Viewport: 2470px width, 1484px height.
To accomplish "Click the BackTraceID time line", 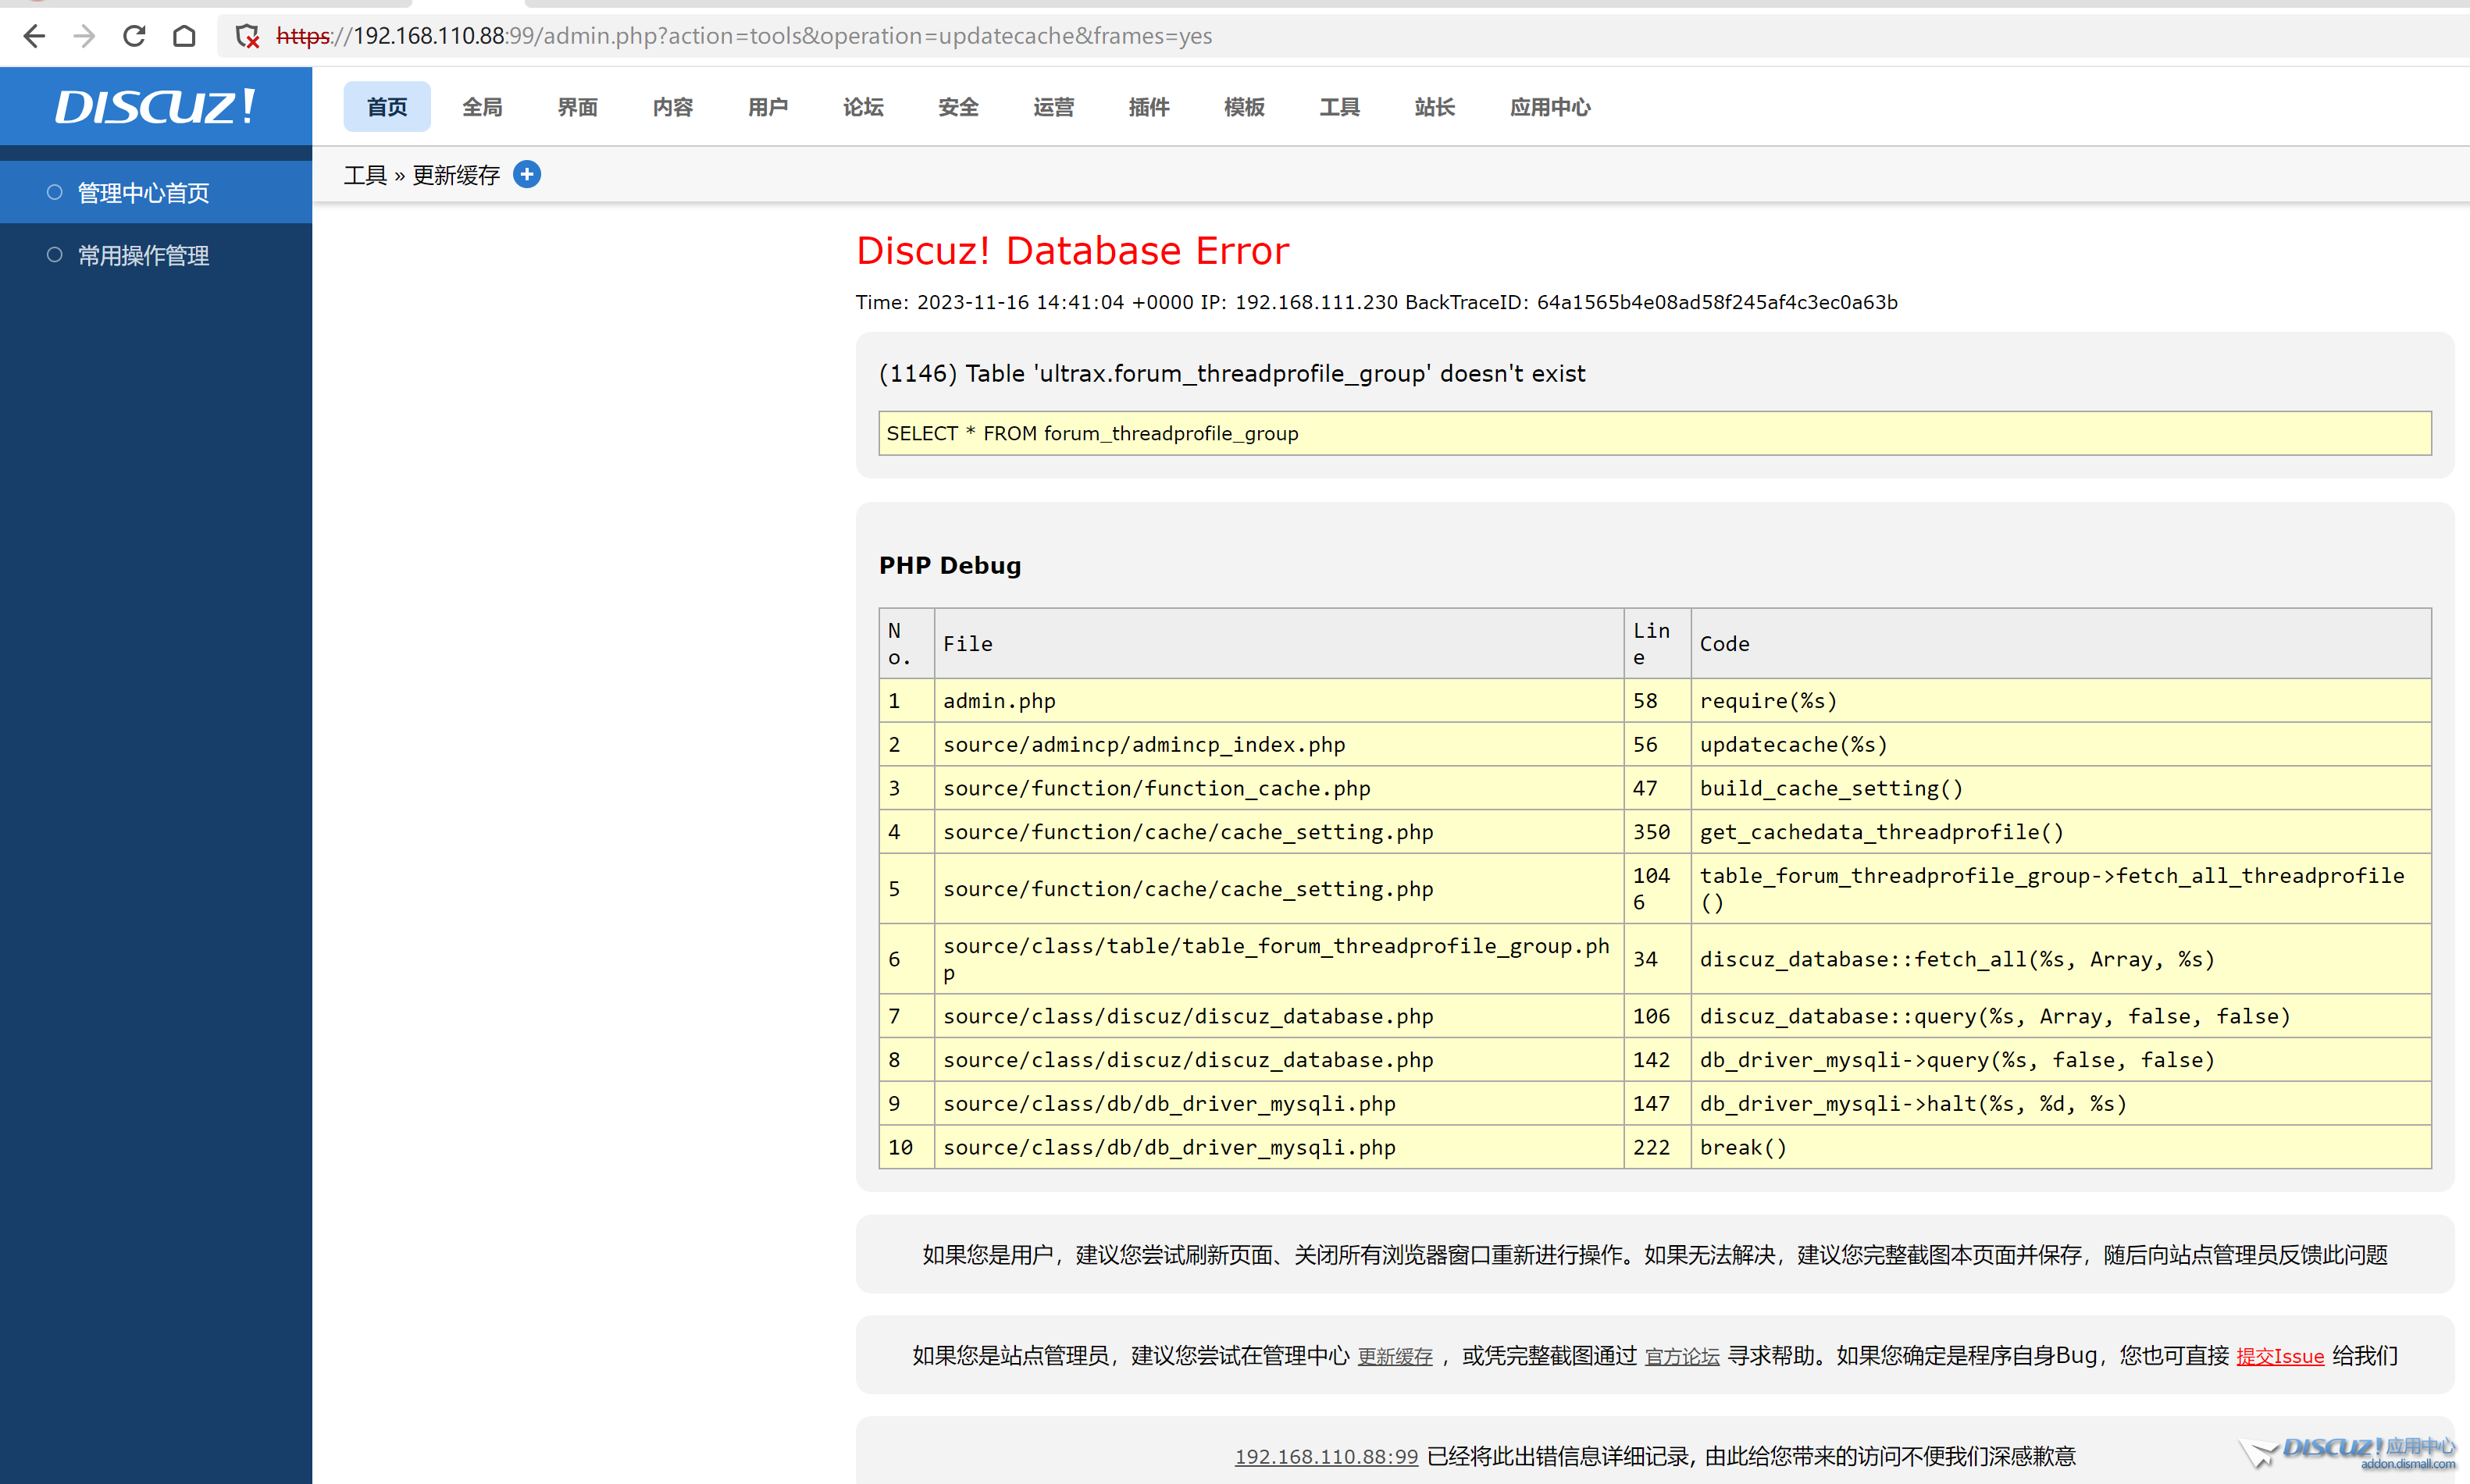I will pyautogui.click(x=1376, y=302).
